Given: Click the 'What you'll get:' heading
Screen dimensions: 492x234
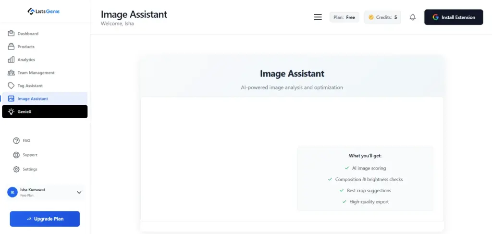Looking at the screenshot, I should pyautogui.click(x=365, y=156).
